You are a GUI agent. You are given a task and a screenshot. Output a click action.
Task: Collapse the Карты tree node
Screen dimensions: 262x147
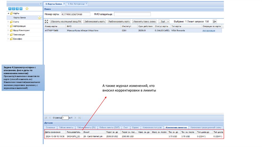[8, 13]
